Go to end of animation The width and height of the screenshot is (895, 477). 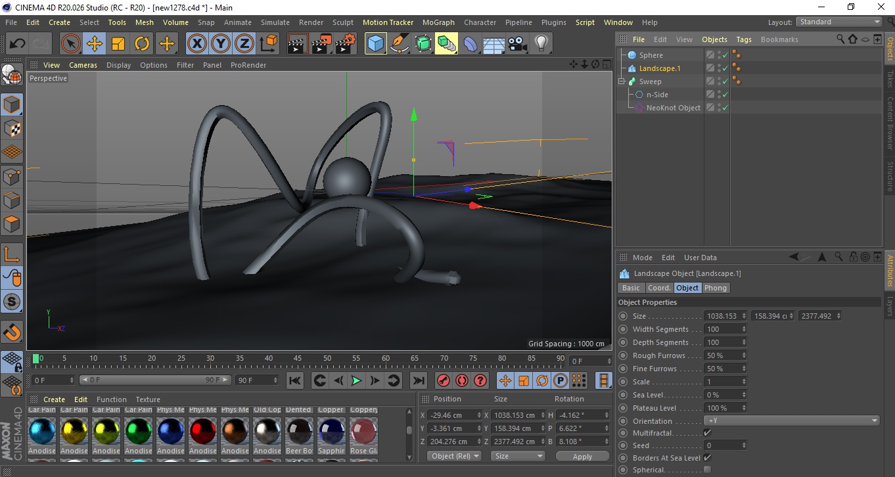[418, 380]
